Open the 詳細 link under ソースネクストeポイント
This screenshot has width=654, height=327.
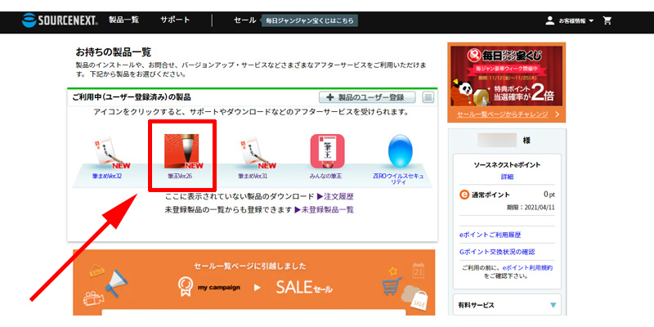coord(507,177)
